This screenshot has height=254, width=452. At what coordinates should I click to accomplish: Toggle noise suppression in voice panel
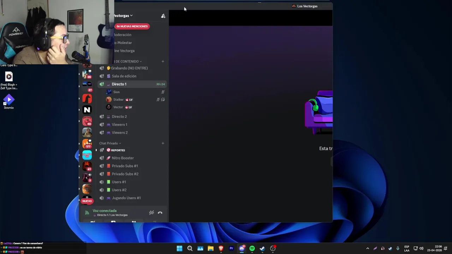pos(151,212)
